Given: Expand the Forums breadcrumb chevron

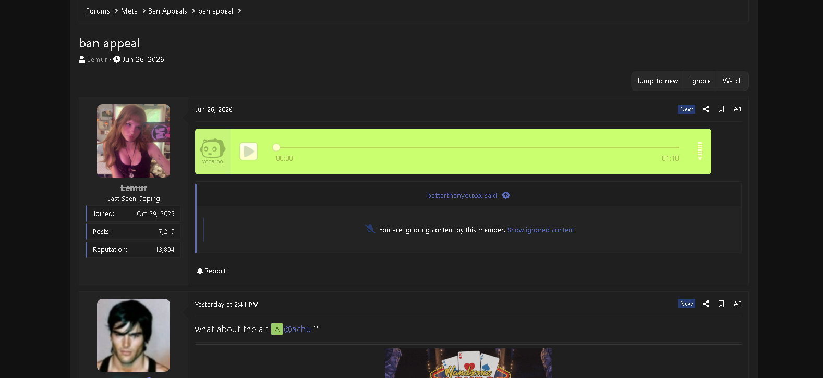Looking at the screenshot, I should (116, 11).
